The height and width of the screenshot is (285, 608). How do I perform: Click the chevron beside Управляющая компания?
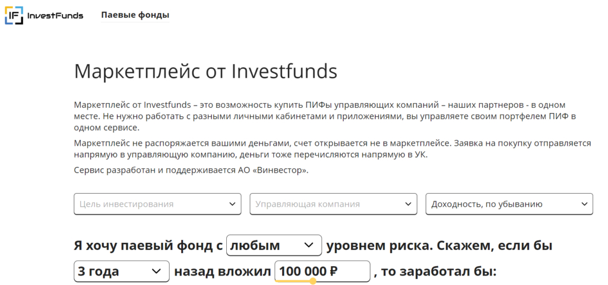click(x=408, y=204)
